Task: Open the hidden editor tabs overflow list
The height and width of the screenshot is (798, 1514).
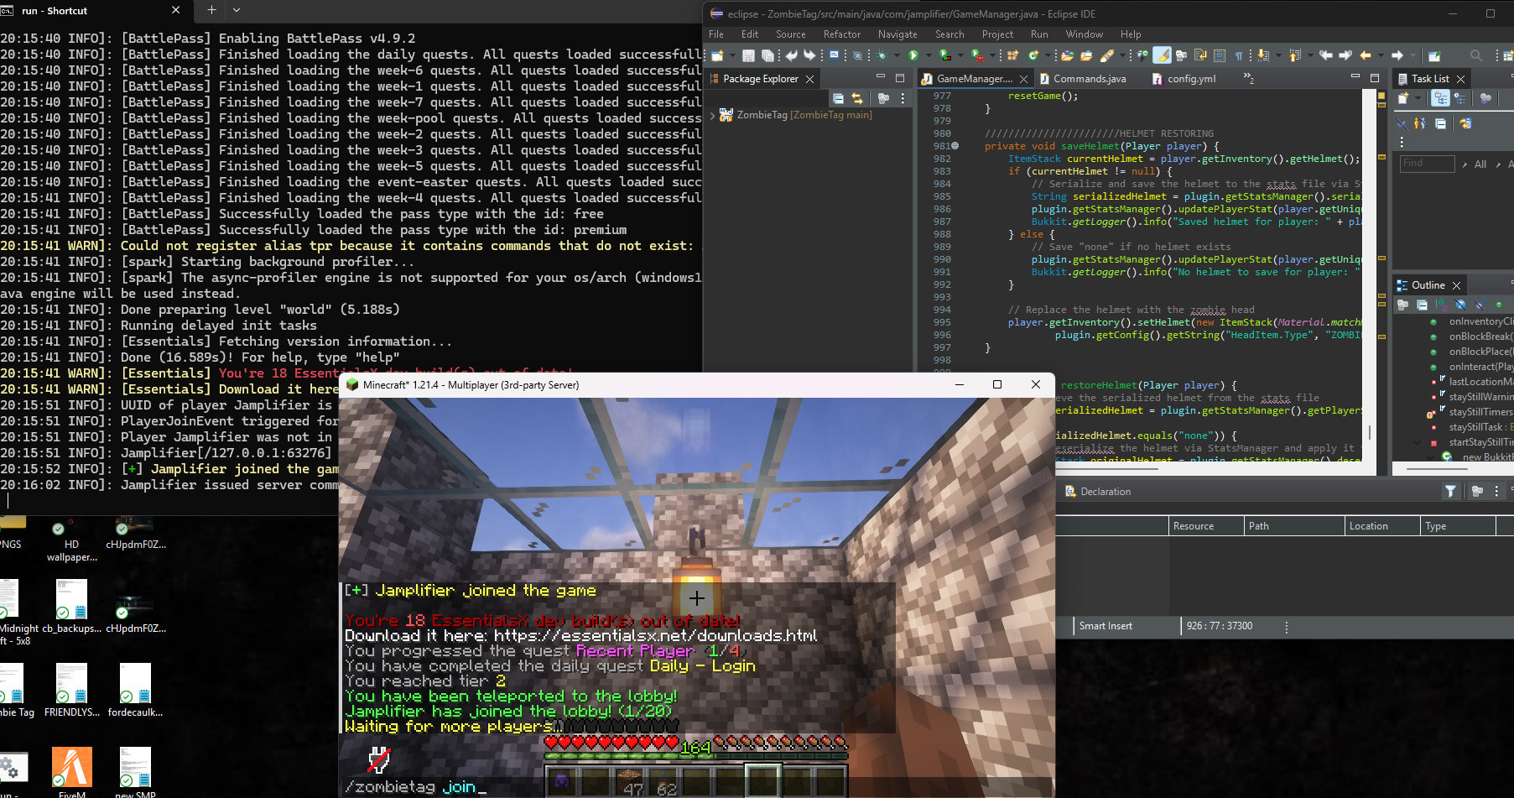Action: [1248, 78]
